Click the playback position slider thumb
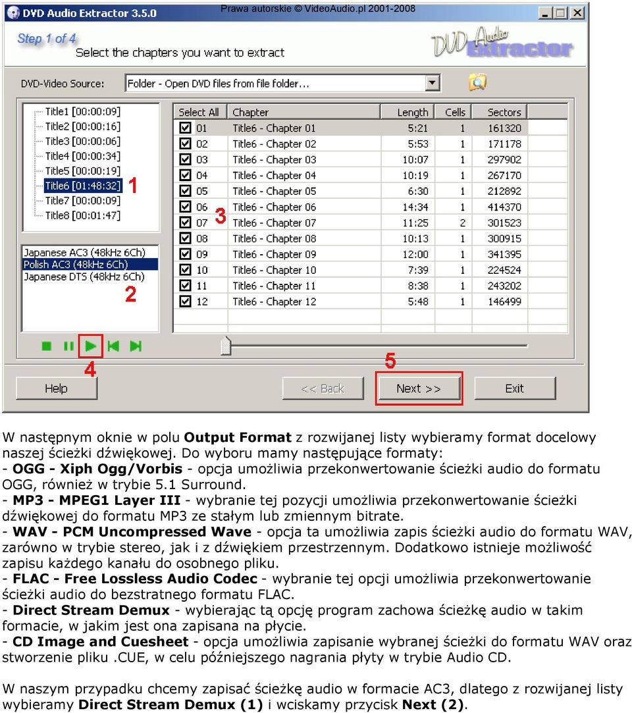Screen dimensions: 632x713 pos(226,346)
